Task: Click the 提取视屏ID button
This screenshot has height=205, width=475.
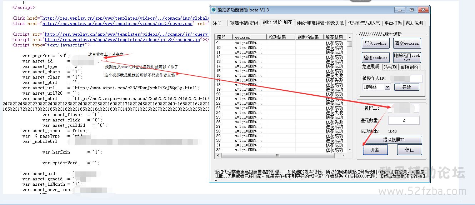Action: (x=394, y=140)
